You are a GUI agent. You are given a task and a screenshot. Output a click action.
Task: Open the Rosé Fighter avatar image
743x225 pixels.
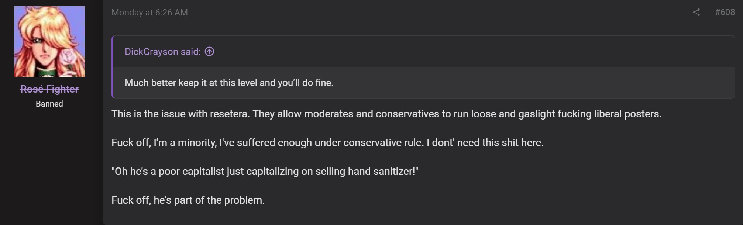[49, 41]
